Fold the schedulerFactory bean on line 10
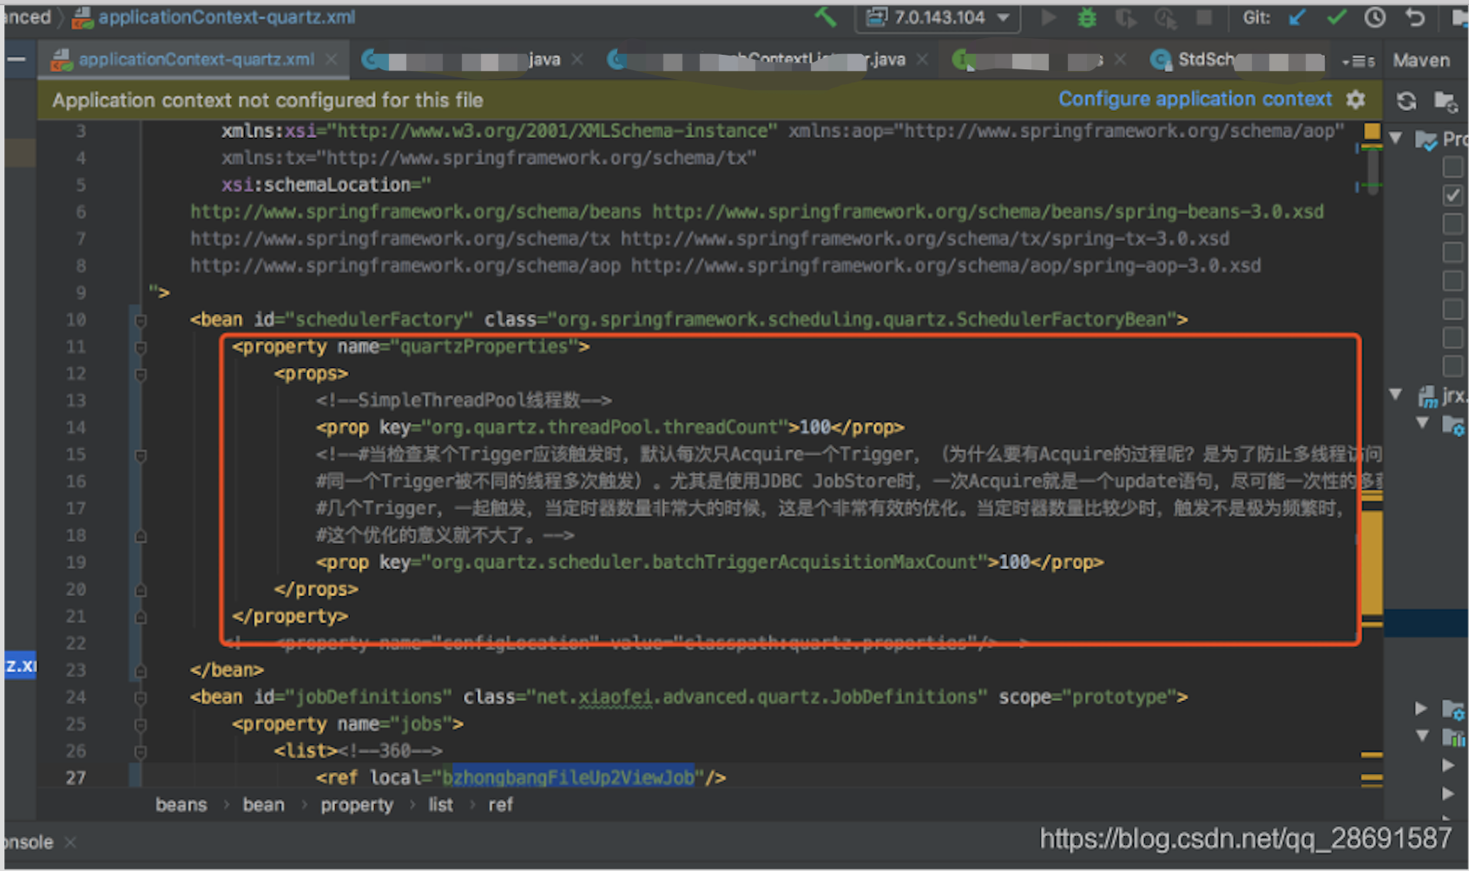Screen dimensions: 1469x871 coord(140,320)
